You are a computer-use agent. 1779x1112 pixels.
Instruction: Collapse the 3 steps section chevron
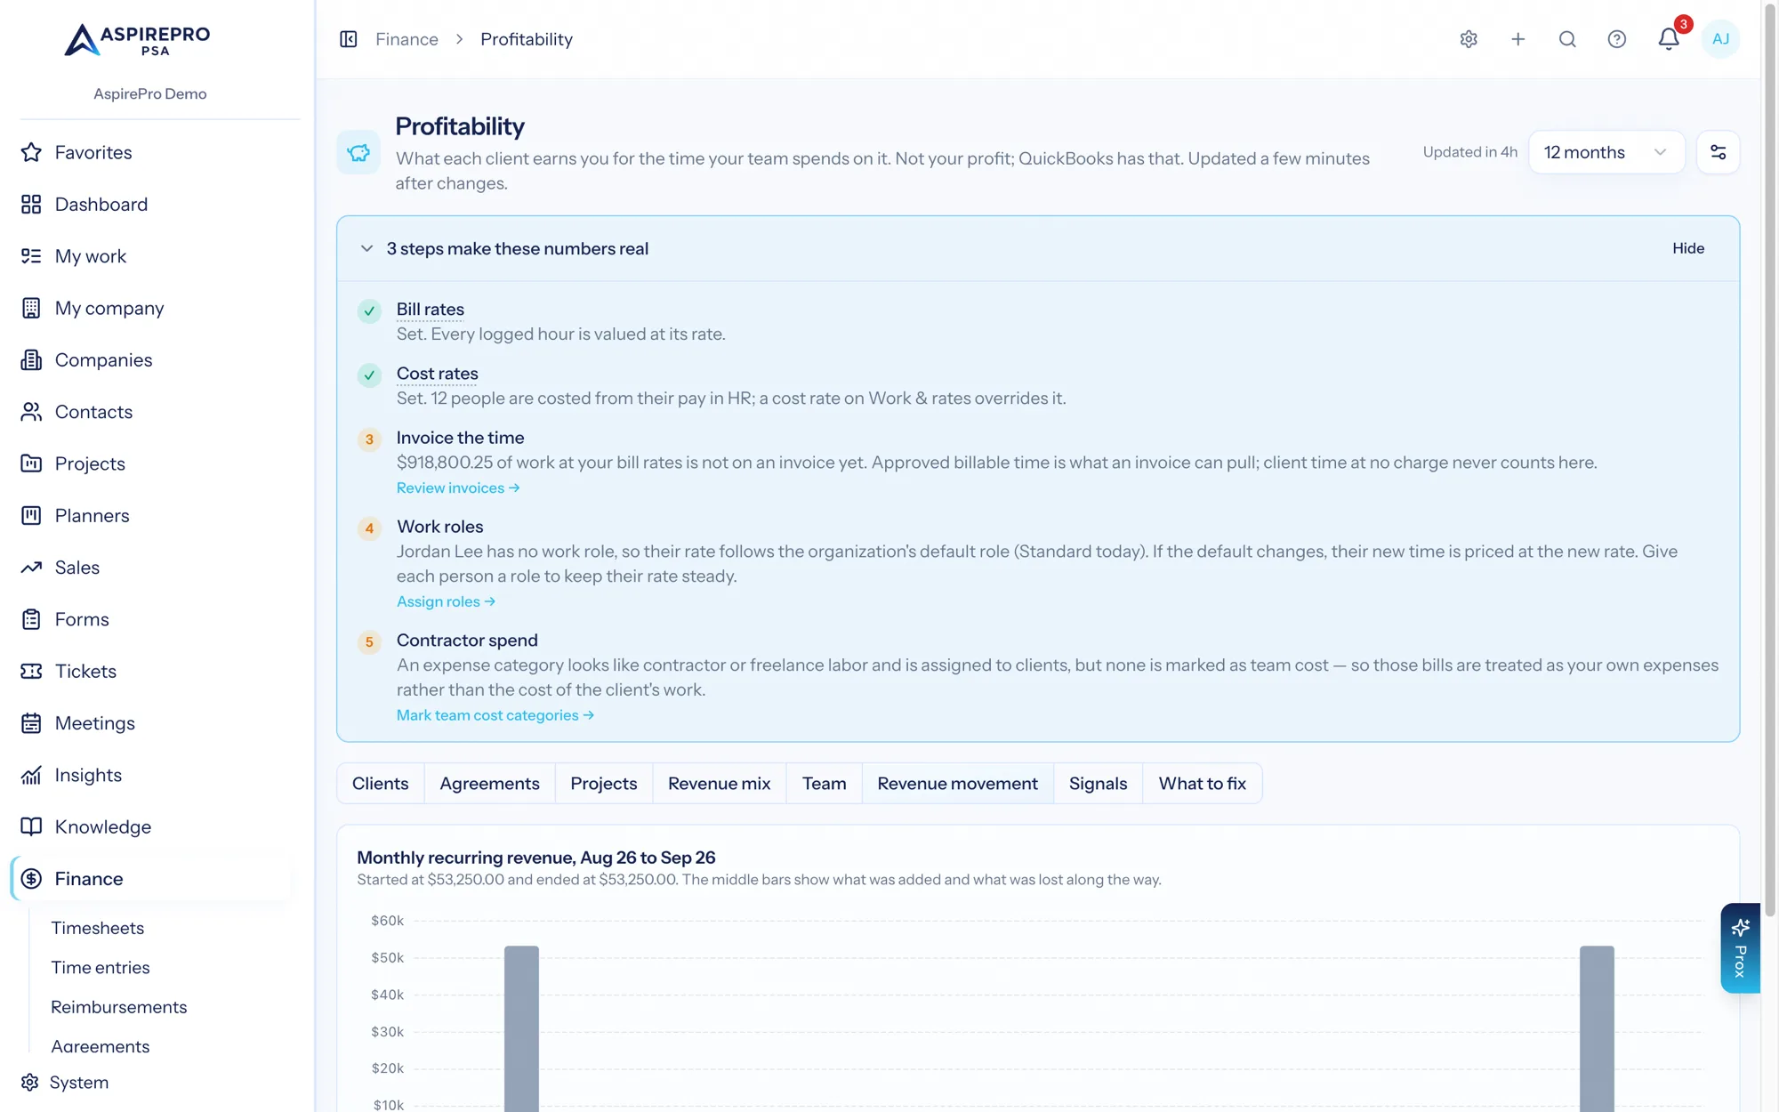366,249
